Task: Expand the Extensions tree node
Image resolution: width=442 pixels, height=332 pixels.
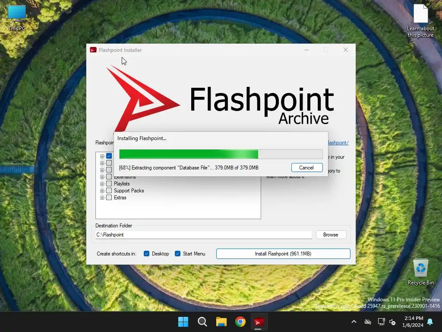Action: [x=102, y=177]
